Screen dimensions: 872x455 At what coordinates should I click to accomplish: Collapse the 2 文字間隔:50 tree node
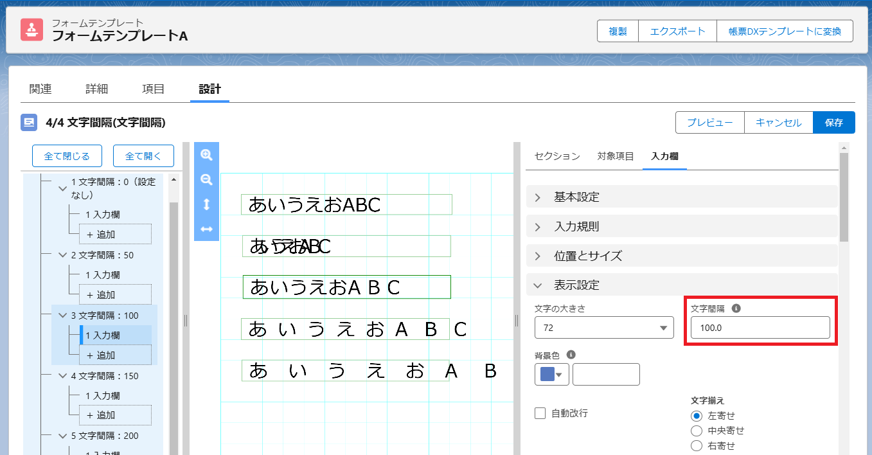63,255
